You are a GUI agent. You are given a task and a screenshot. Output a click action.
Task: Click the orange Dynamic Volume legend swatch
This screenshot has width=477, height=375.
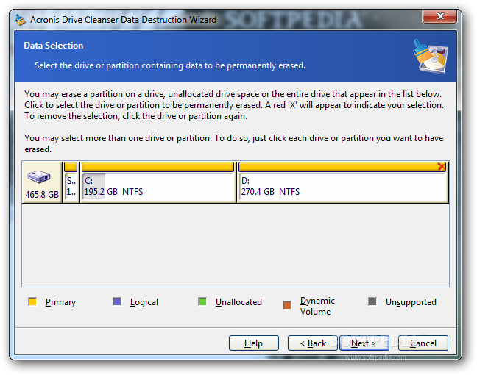tap(287, 305)
